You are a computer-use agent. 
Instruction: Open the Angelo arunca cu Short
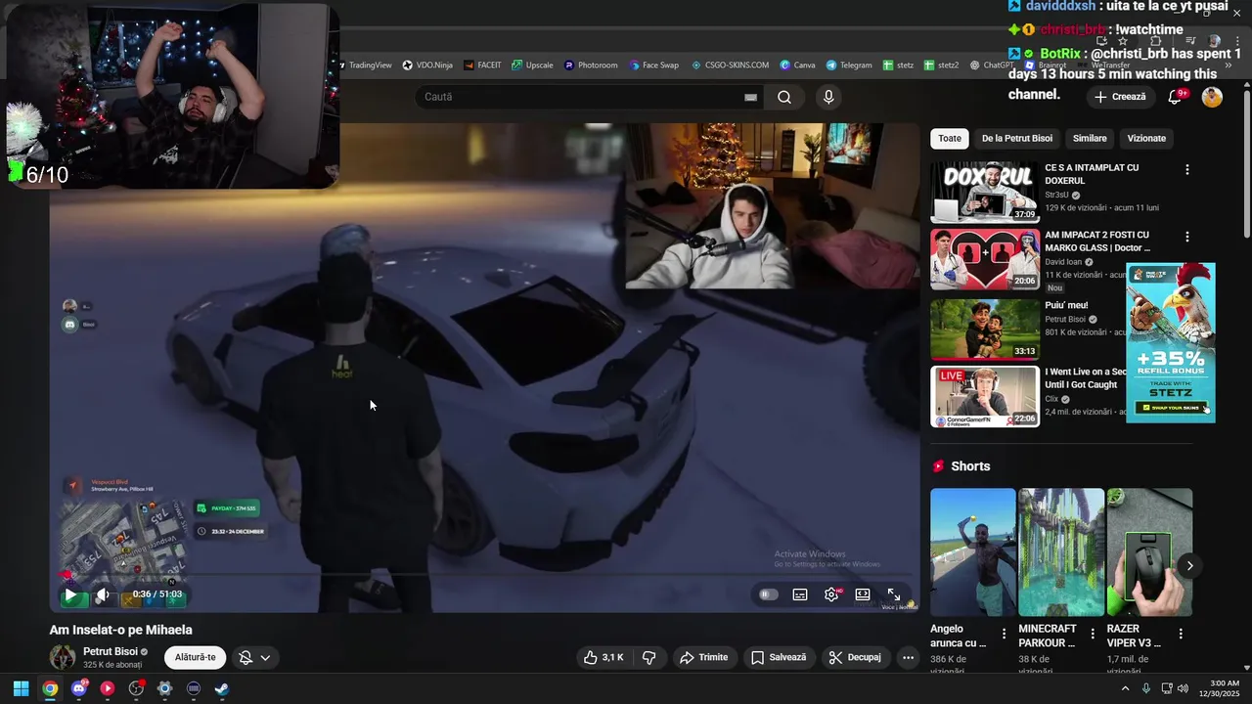(x=973, y=552)
